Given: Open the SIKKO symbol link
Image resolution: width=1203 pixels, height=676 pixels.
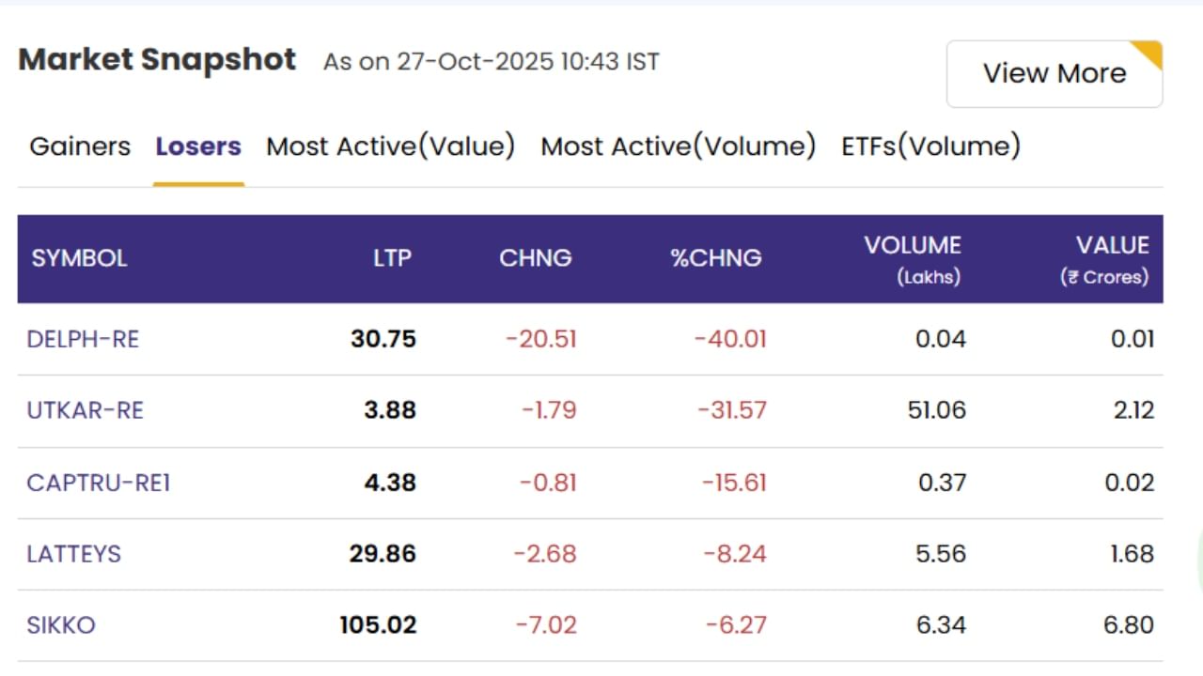Looking at the screenshot, I should click(61, 625).
